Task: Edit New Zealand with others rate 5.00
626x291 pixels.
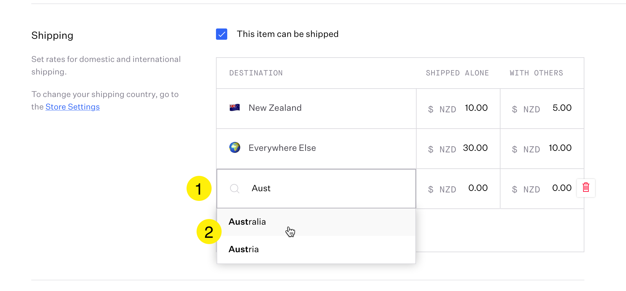Action: click(x=562, y=108)
